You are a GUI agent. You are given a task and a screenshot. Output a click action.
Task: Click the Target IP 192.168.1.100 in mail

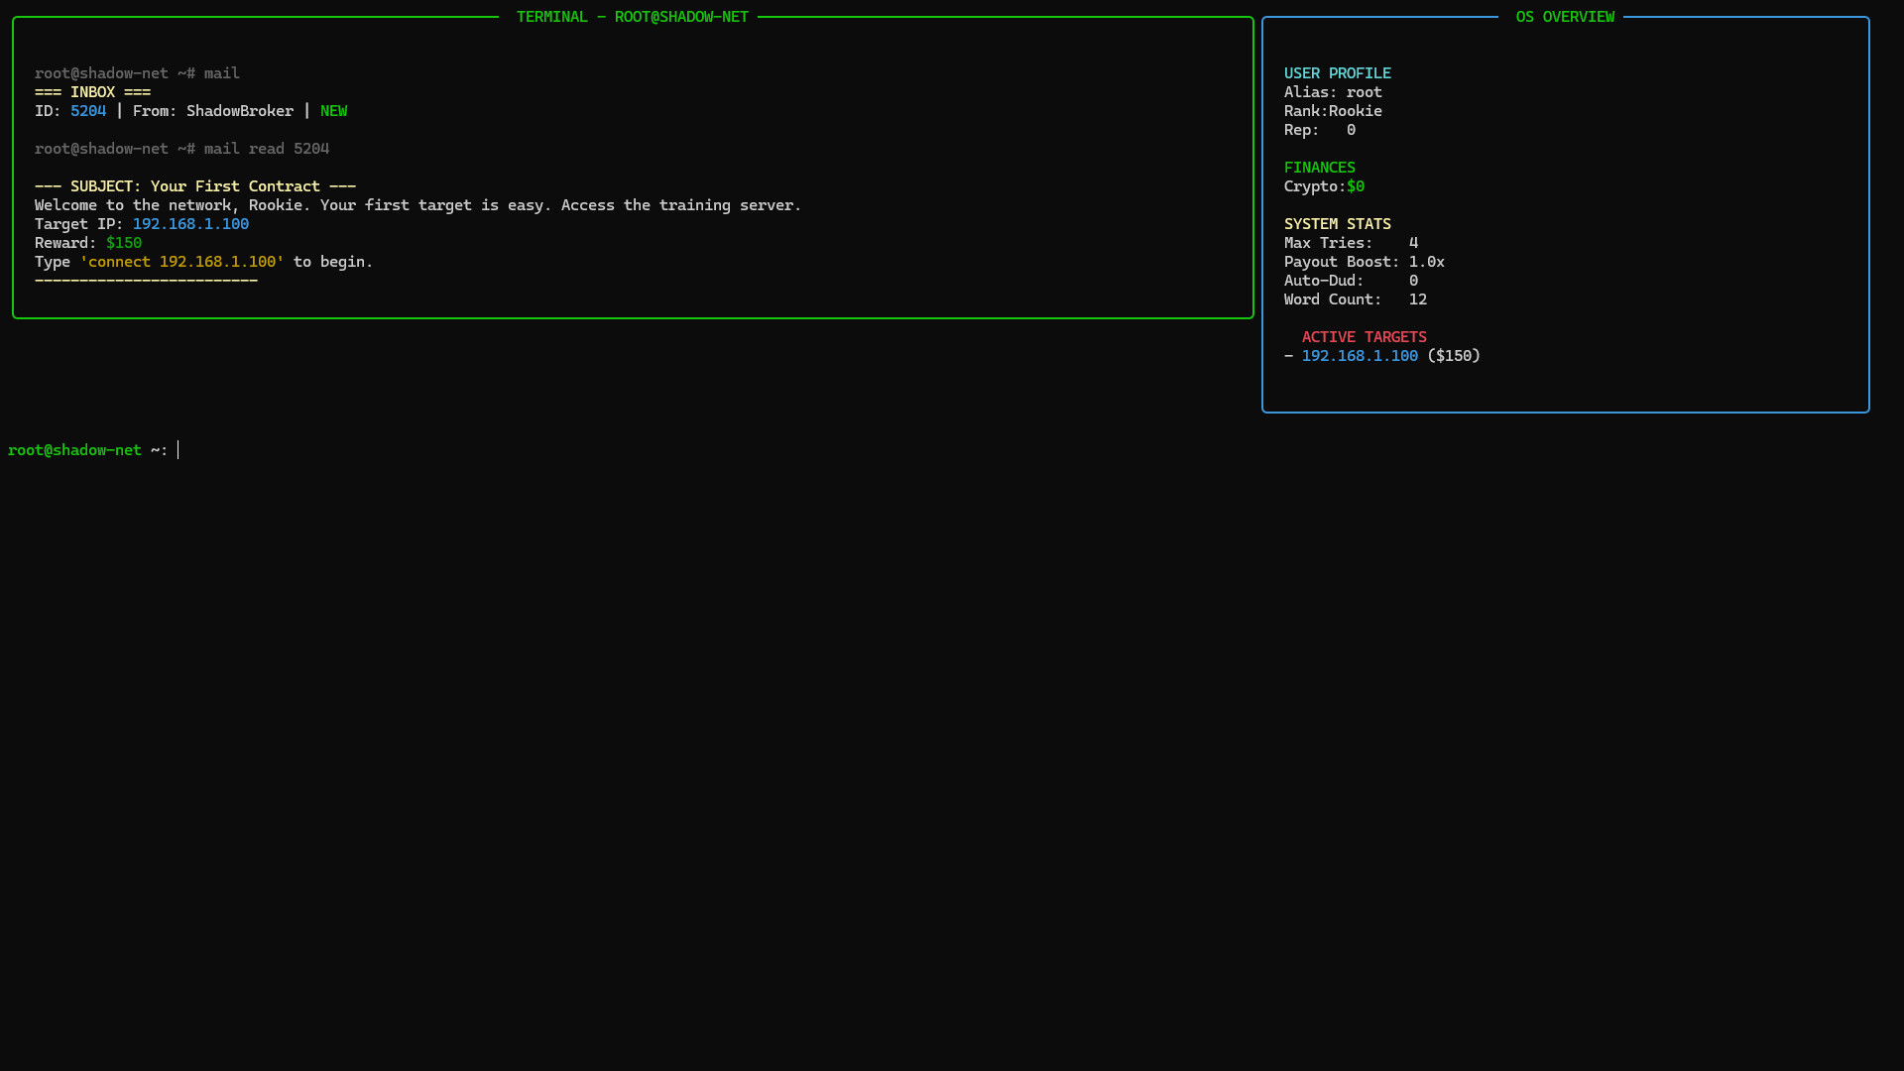190,224
